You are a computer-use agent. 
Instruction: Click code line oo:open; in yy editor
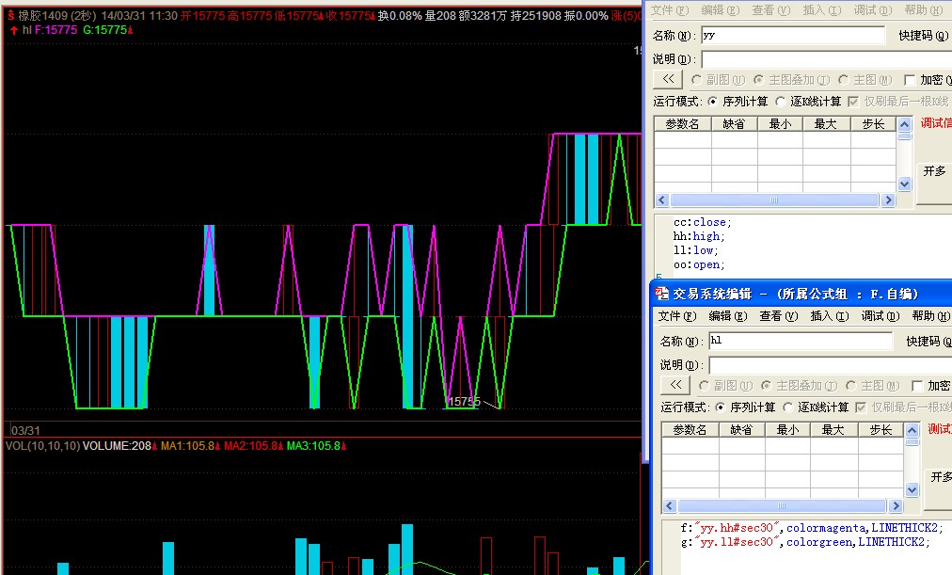tap(699, 264)
